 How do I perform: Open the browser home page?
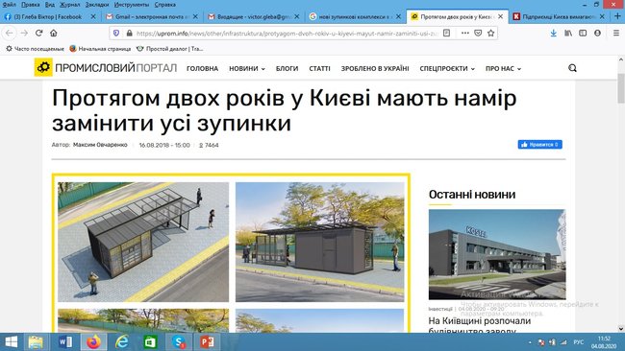pos(54,33)
